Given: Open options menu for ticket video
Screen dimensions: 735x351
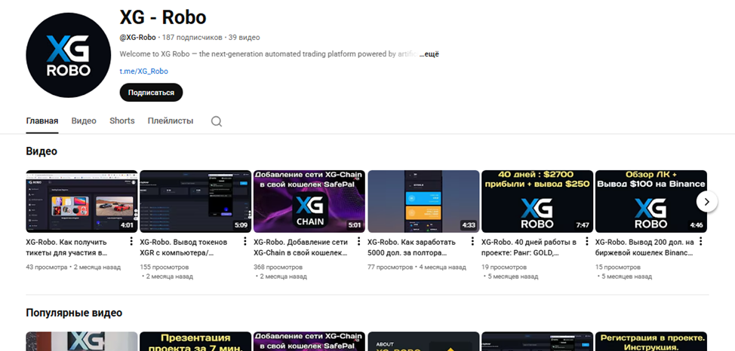Looking at the screenshot, I should pyautogui.click(x=131, y=242).
